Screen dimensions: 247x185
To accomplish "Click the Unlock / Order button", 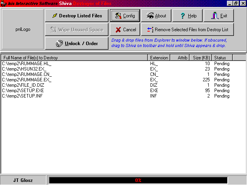I will click(76, 44).
